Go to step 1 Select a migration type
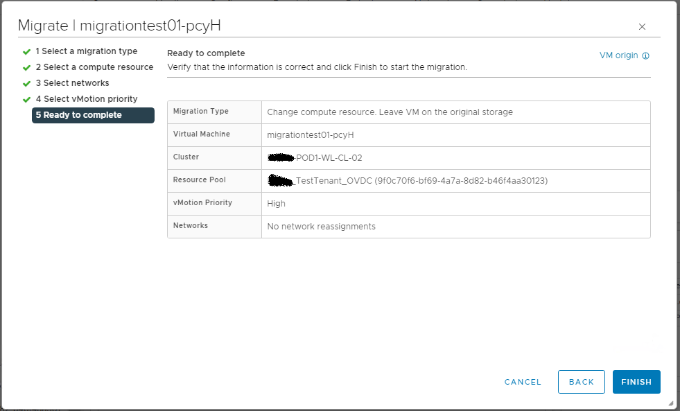This screenshot has width=680, height=411. click(x=87, y=51)
